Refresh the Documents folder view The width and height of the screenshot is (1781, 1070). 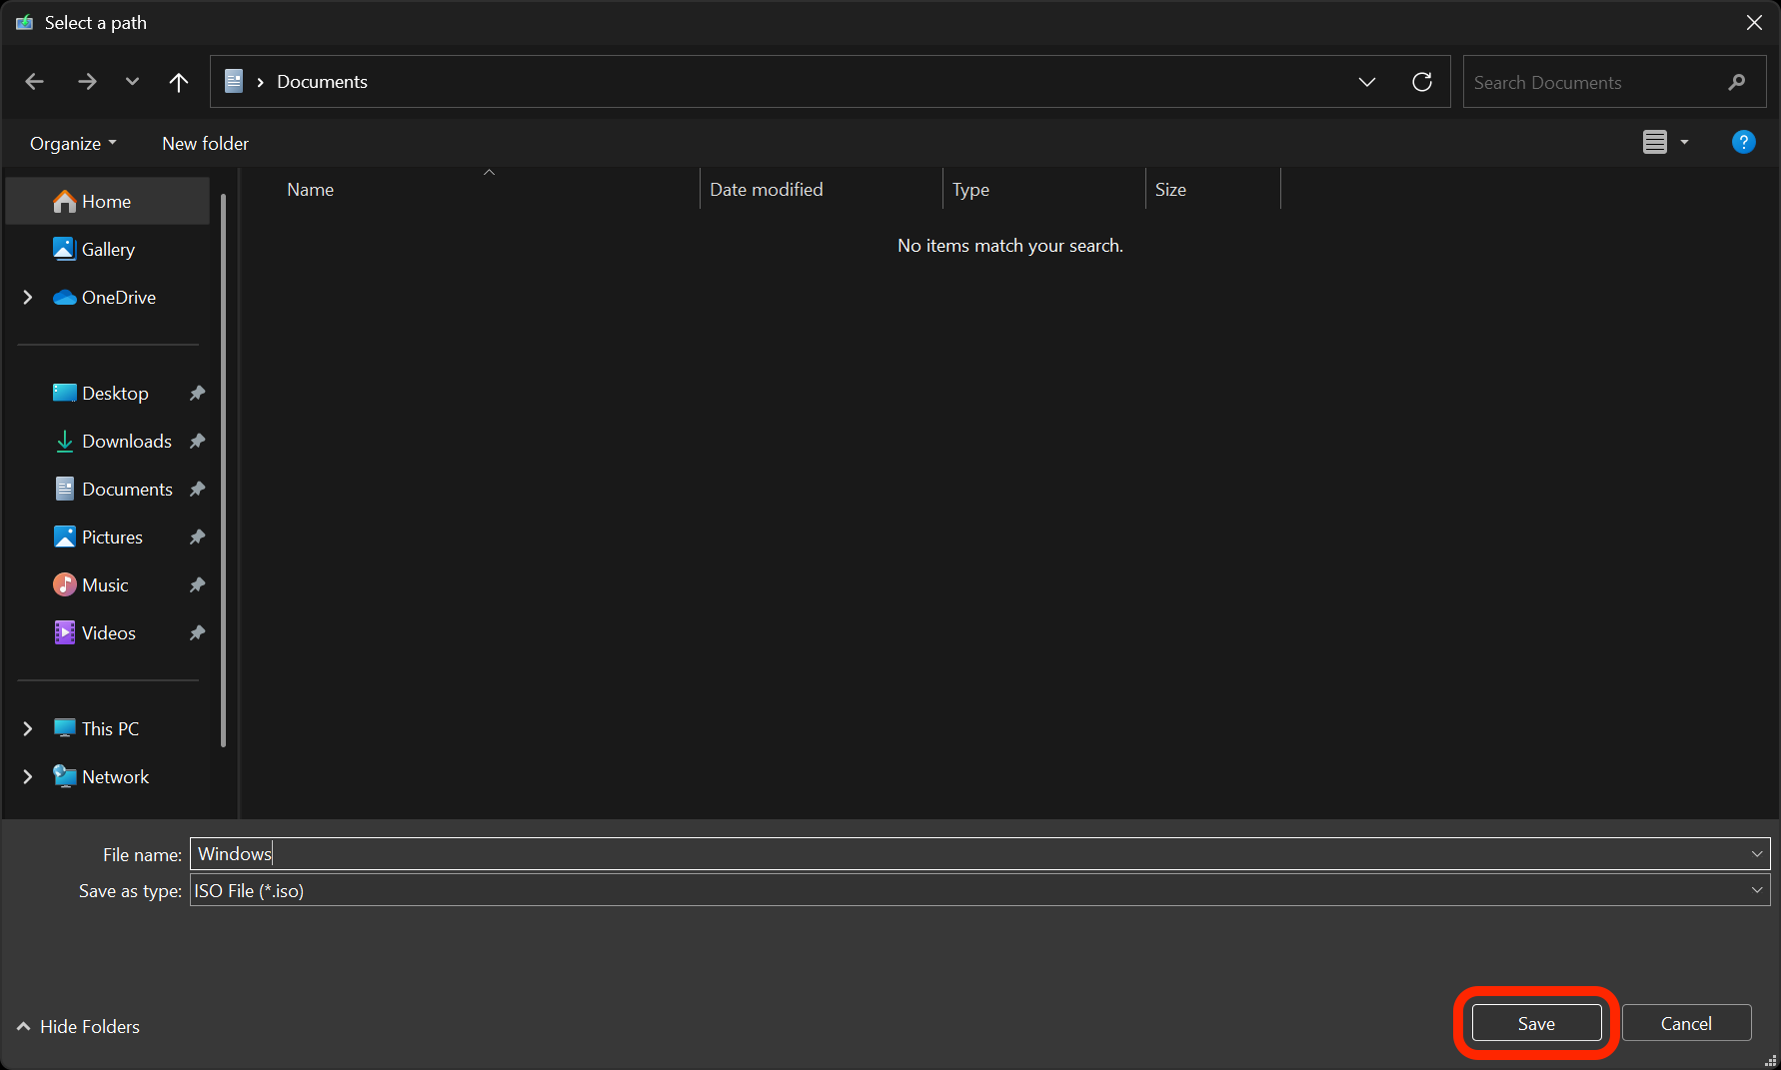[x=1421, y=82]
